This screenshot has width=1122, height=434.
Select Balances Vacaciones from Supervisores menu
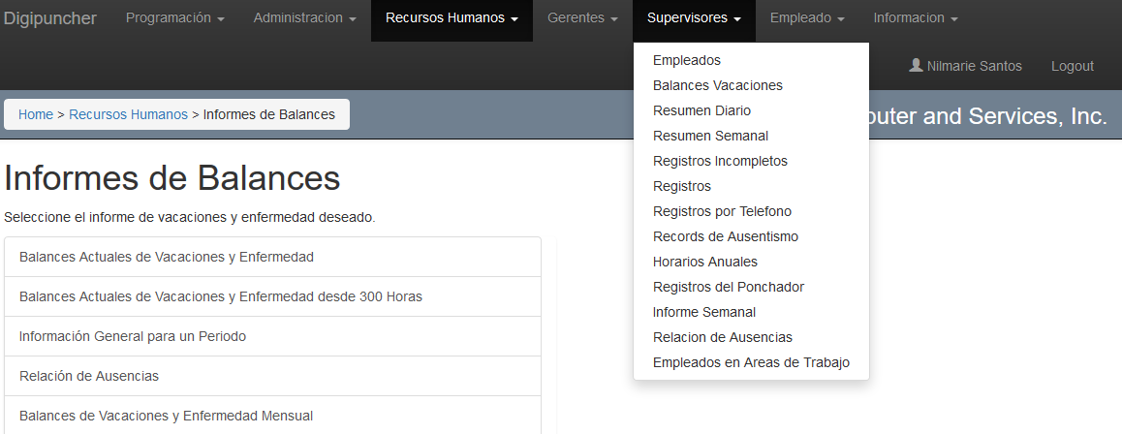[718, 85]
